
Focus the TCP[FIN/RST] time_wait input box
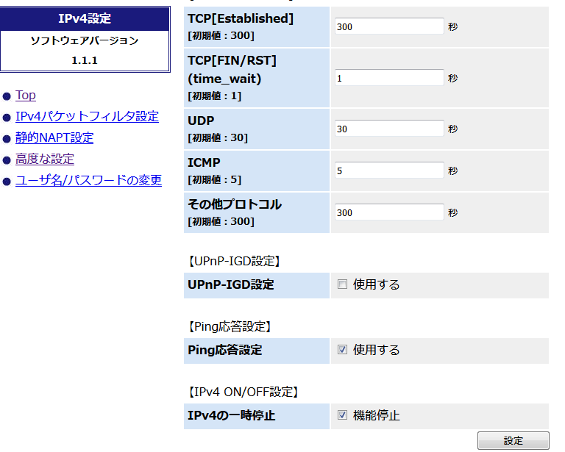click(x=389, y=78)
